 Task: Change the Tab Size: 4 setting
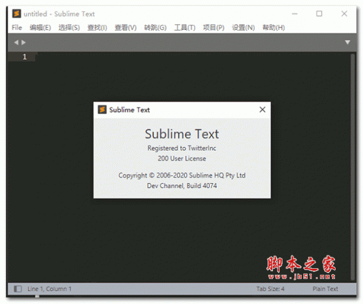tap(270, 289)
